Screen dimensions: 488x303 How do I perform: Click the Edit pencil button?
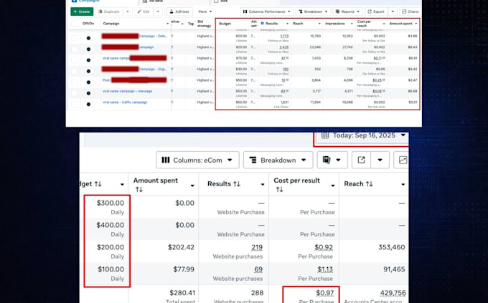click(x=144, y=11)
